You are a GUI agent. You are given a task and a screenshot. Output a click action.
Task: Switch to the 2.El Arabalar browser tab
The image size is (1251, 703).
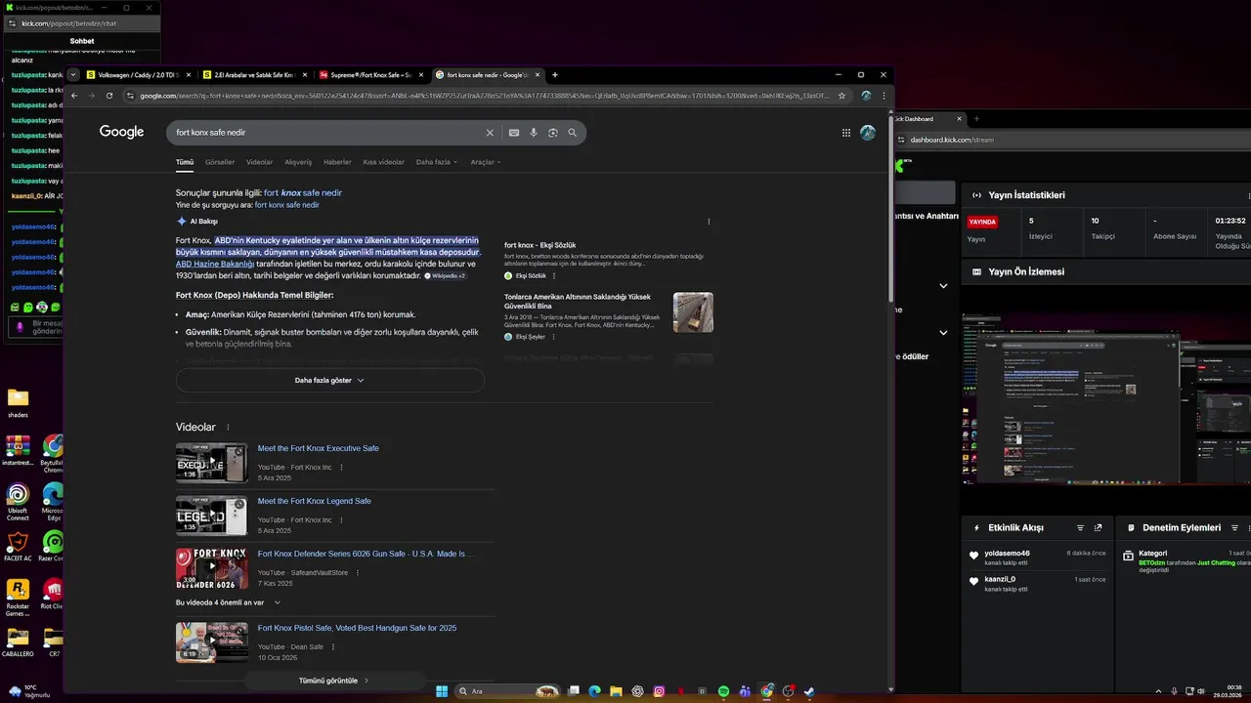pos(256,75)
